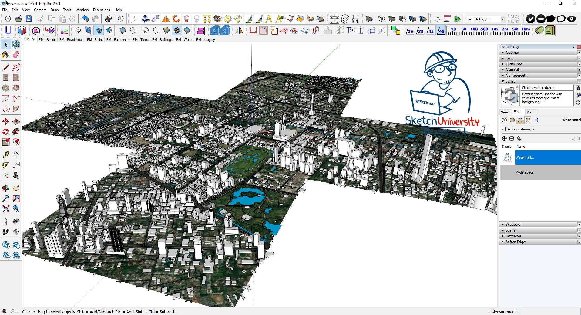Viewport: 581px width, 315px height.
Task: Select the Watermark1 list row
Action: [540, 157]
